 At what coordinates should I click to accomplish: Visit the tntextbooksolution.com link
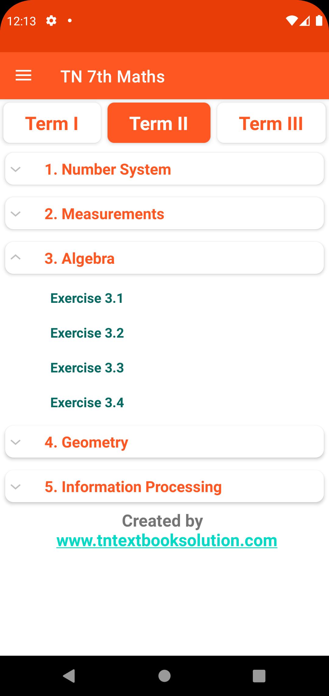[x=167, y=541]
